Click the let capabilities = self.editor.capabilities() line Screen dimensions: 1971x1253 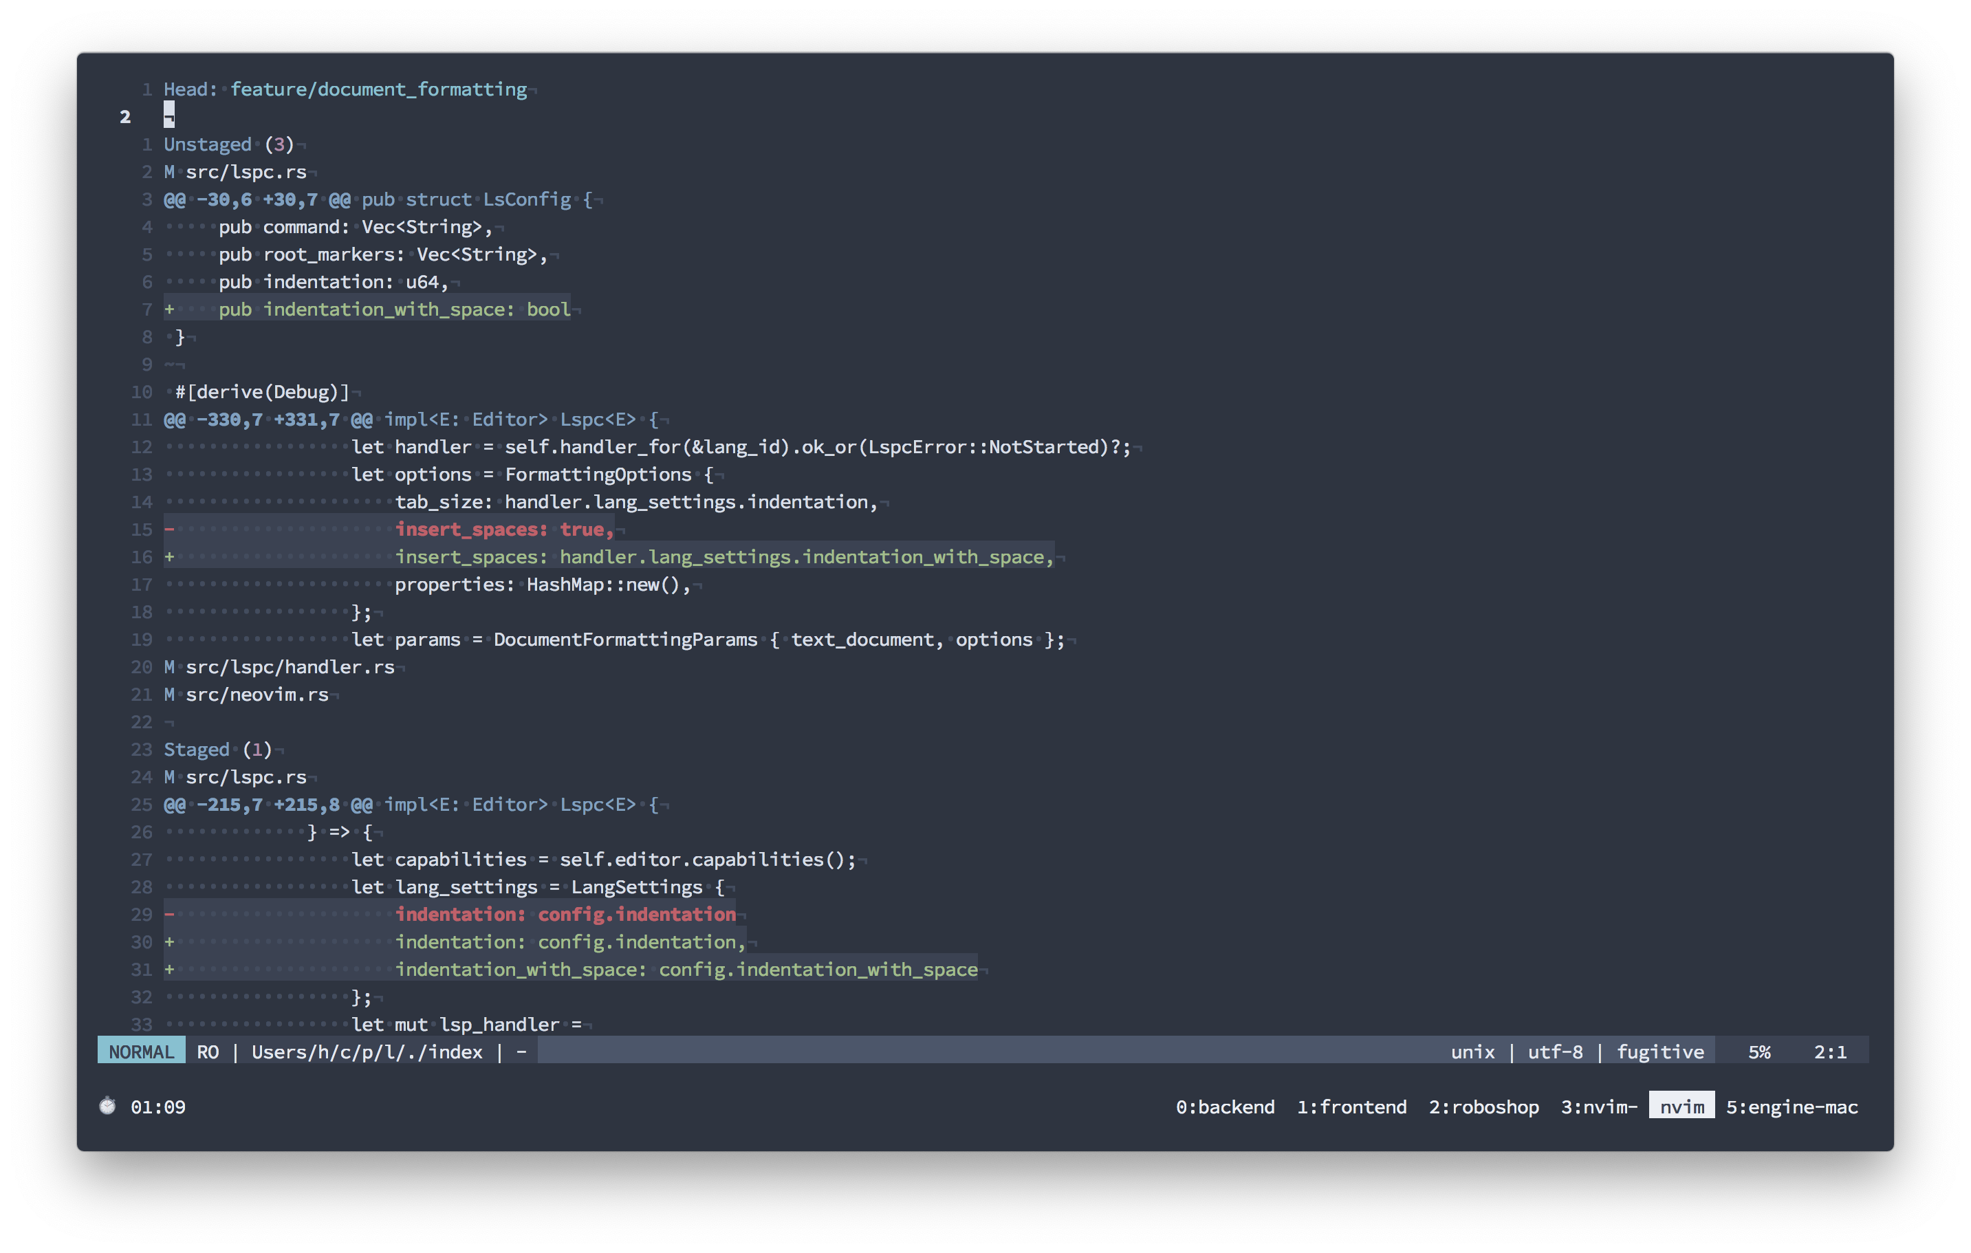[604, 860]
